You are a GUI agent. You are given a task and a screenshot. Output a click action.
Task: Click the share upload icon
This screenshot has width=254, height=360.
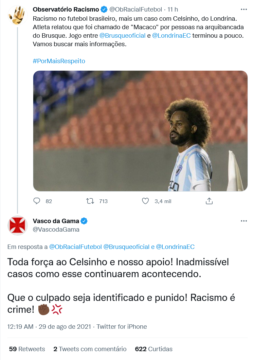point(209,201)
